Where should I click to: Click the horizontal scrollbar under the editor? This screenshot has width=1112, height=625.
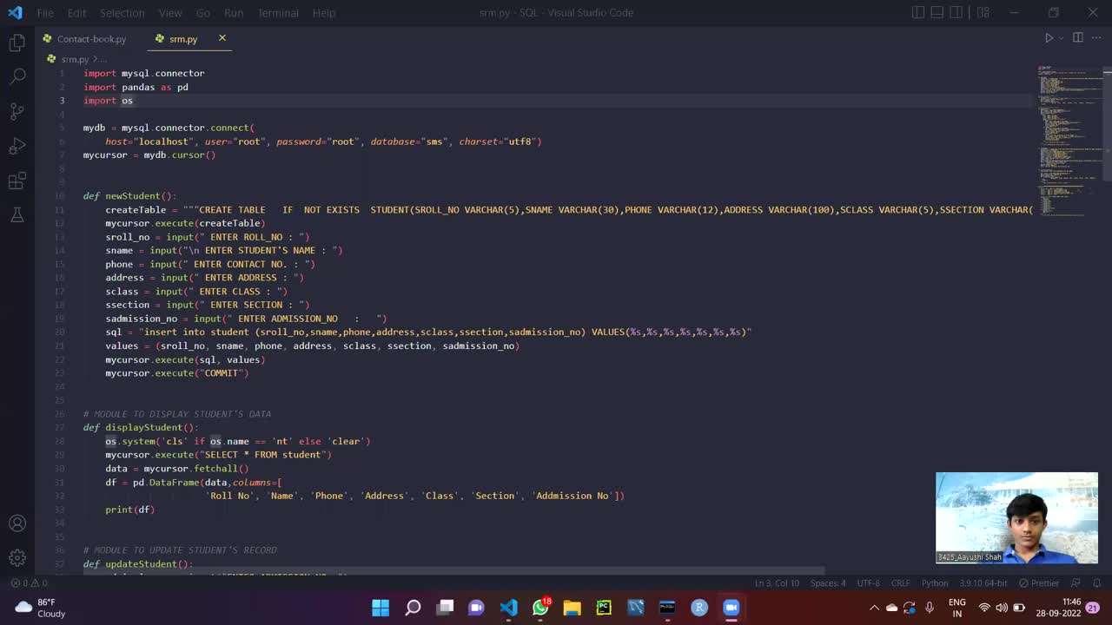(x=454, y=572)
